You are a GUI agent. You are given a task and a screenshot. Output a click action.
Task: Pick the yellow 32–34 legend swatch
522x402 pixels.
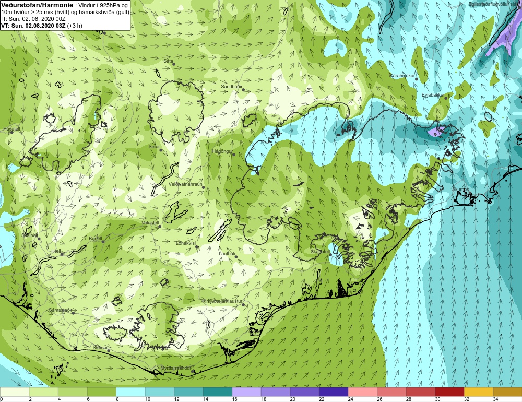pos(478,392)
